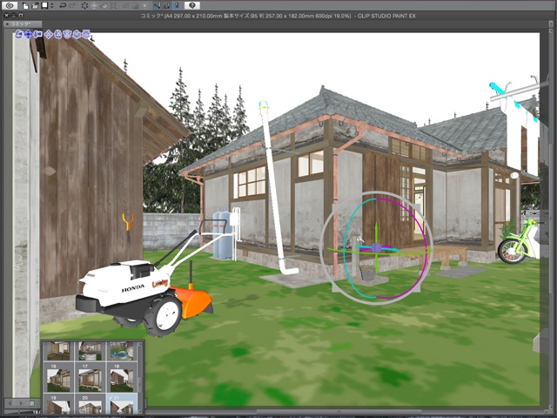Toggle Snap to Special Ruler

(166, 5)
